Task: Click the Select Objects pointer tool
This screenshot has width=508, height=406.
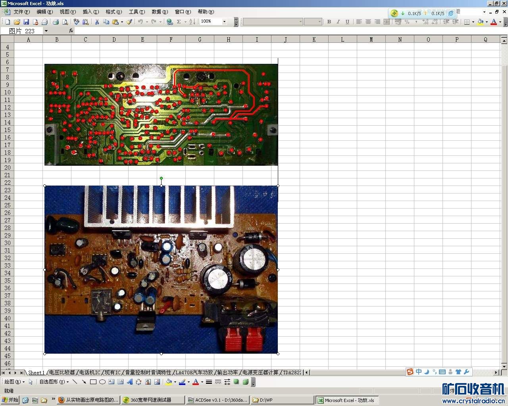Action: (31, 382)
